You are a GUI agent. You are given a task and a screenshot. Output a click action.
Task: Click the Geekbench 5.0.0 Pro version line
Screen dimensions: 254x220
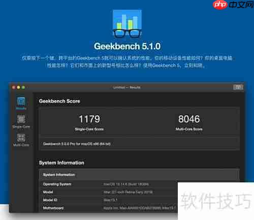(x=77, y=144)
